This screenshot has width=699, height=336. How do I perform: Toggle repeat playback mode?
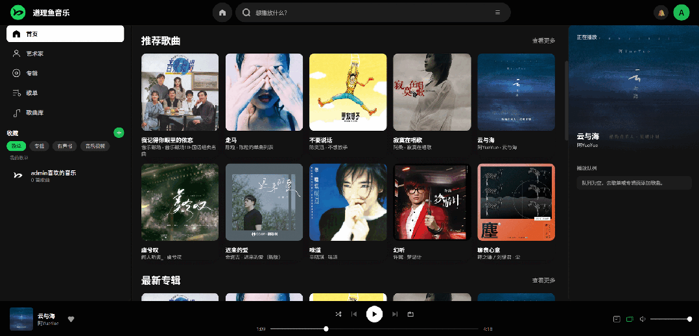410,314
